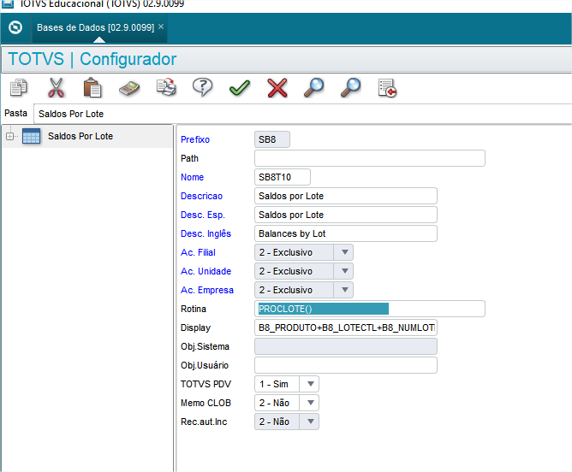Click the Desc. Esp. input field

346,215
